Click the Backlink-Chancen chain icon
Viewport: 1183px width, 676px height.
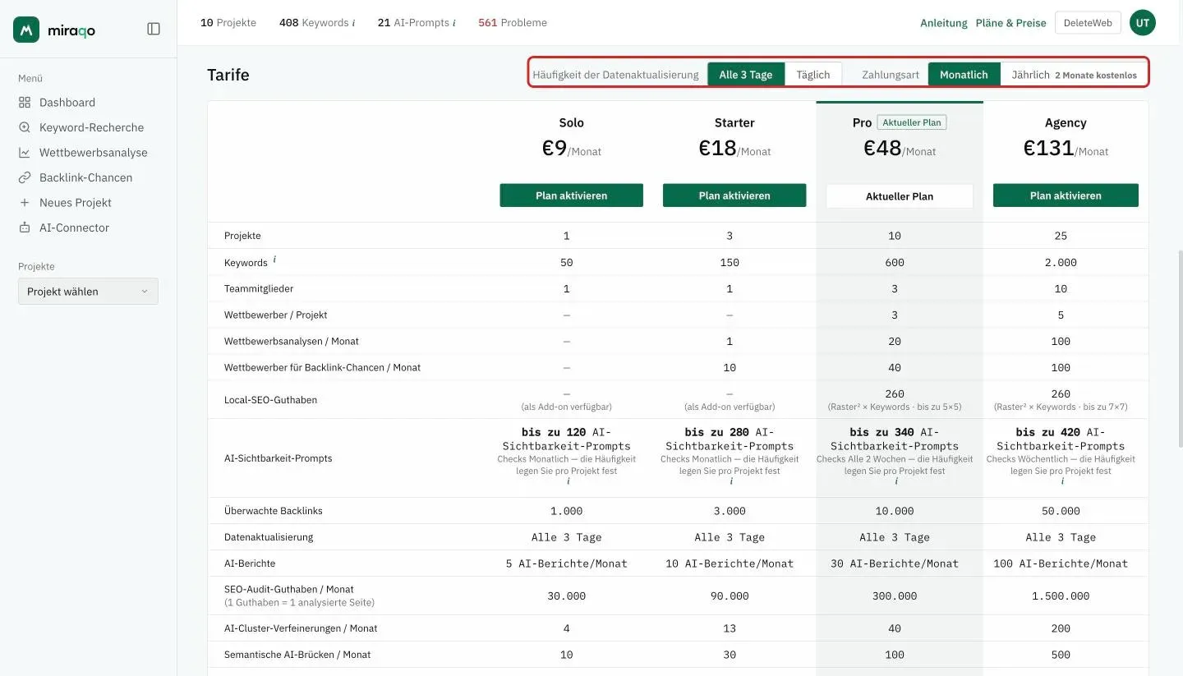(24, 177)
